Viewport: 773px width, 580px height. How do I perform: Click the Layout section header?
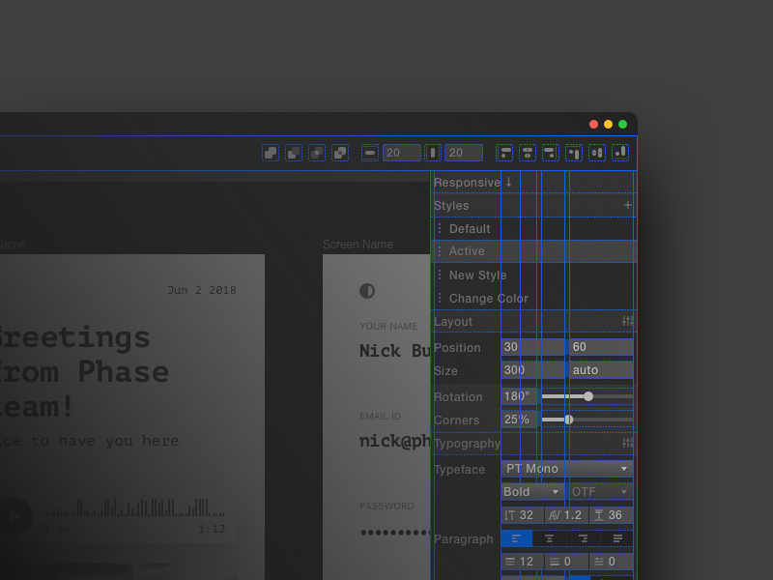tap(534, 322)
